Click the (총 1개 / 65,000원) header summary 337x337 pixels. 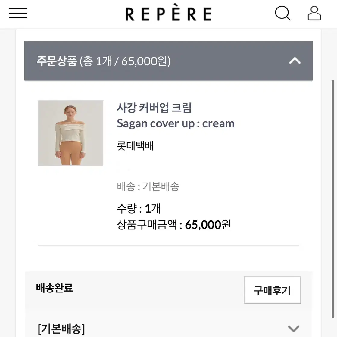tap(125, 61)
